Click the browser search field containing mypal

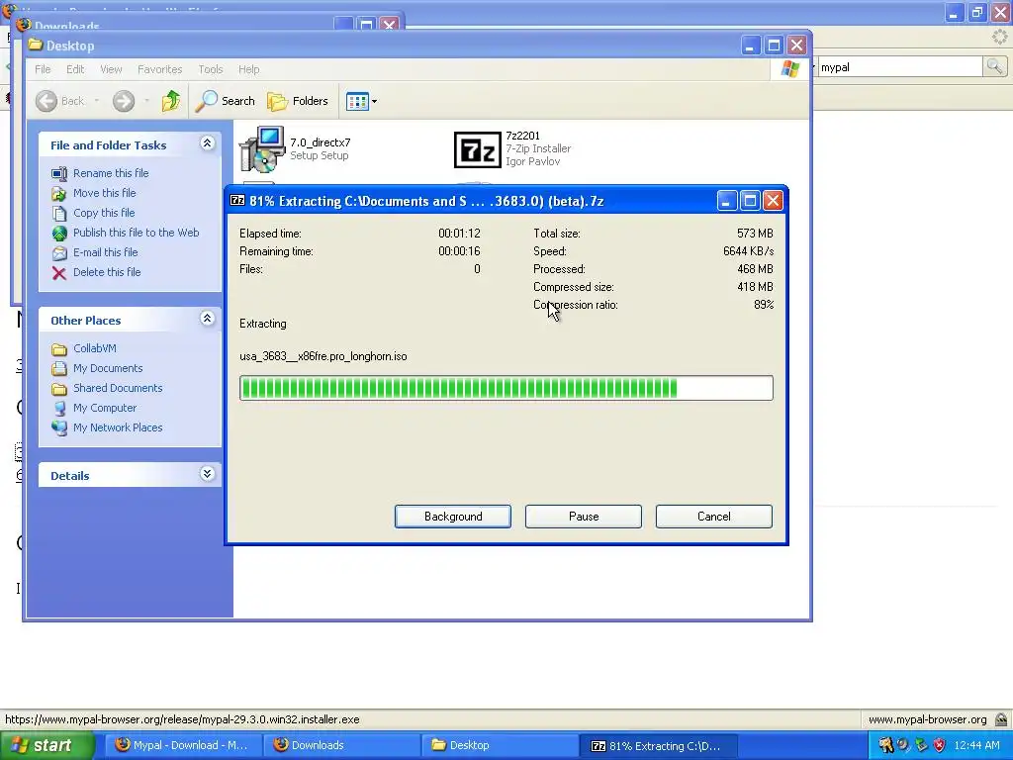[x=900, y=67]
